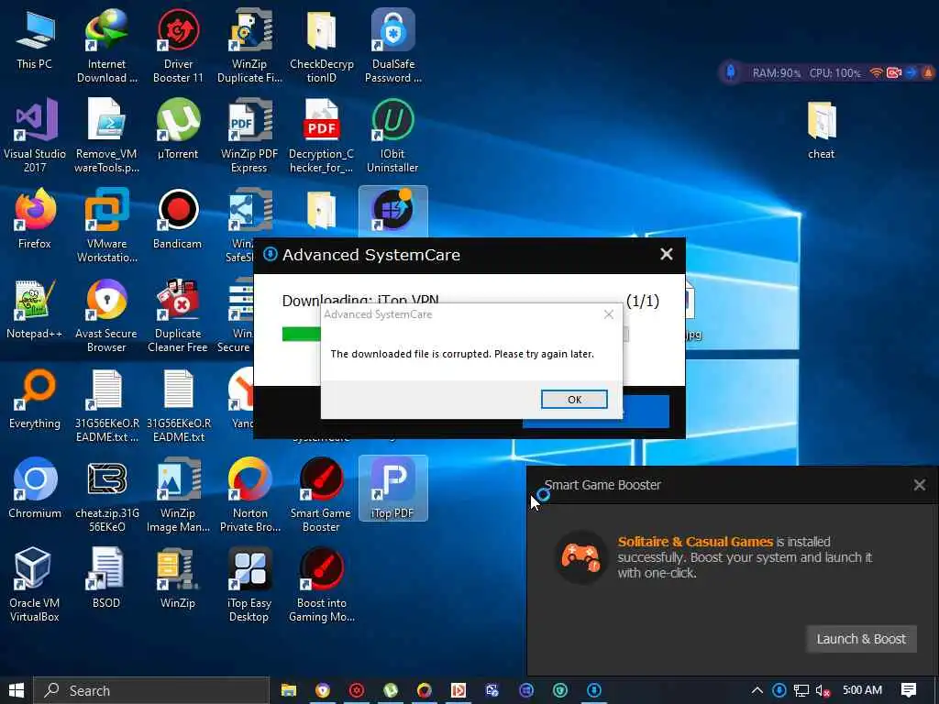Close the Advanced SystemCare download window
The image size is (939, 704).
(x=667, y=255)
